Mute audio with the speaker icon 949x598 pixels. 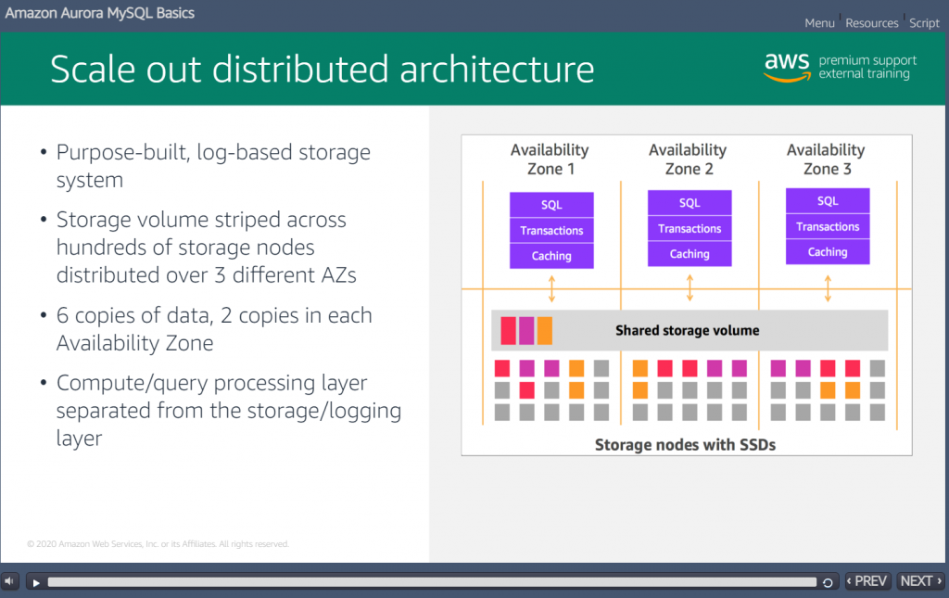pyautogui.click(x=10, y=581)
